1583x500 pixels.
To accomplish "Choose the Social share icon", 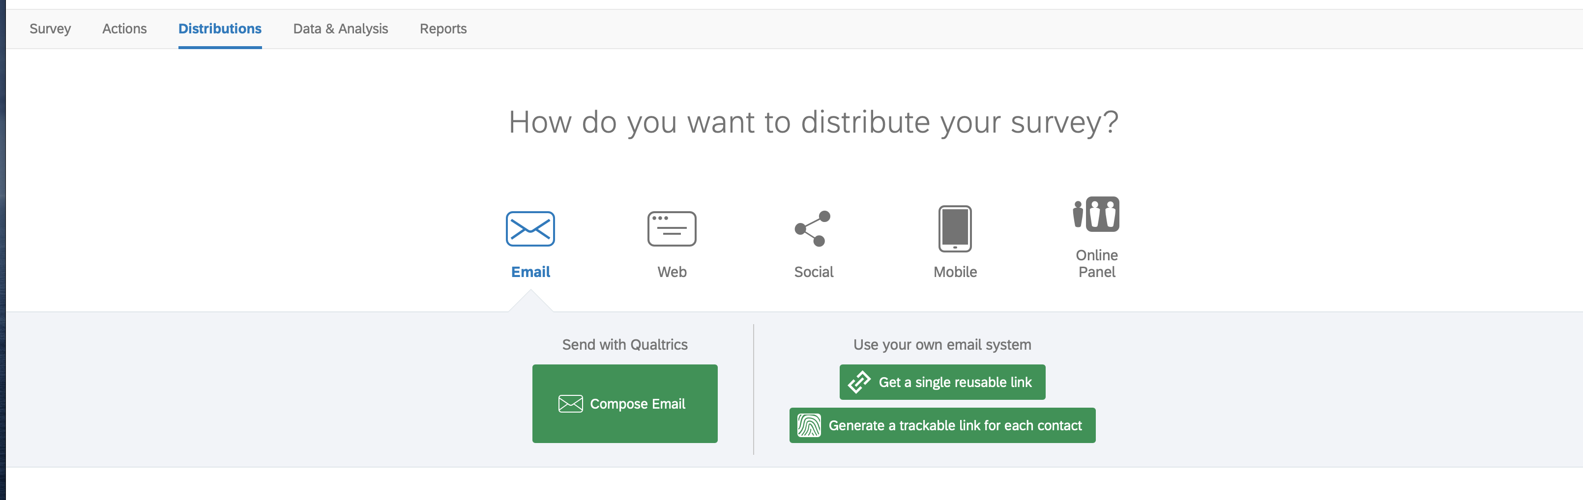I will (x=812, y=228).
